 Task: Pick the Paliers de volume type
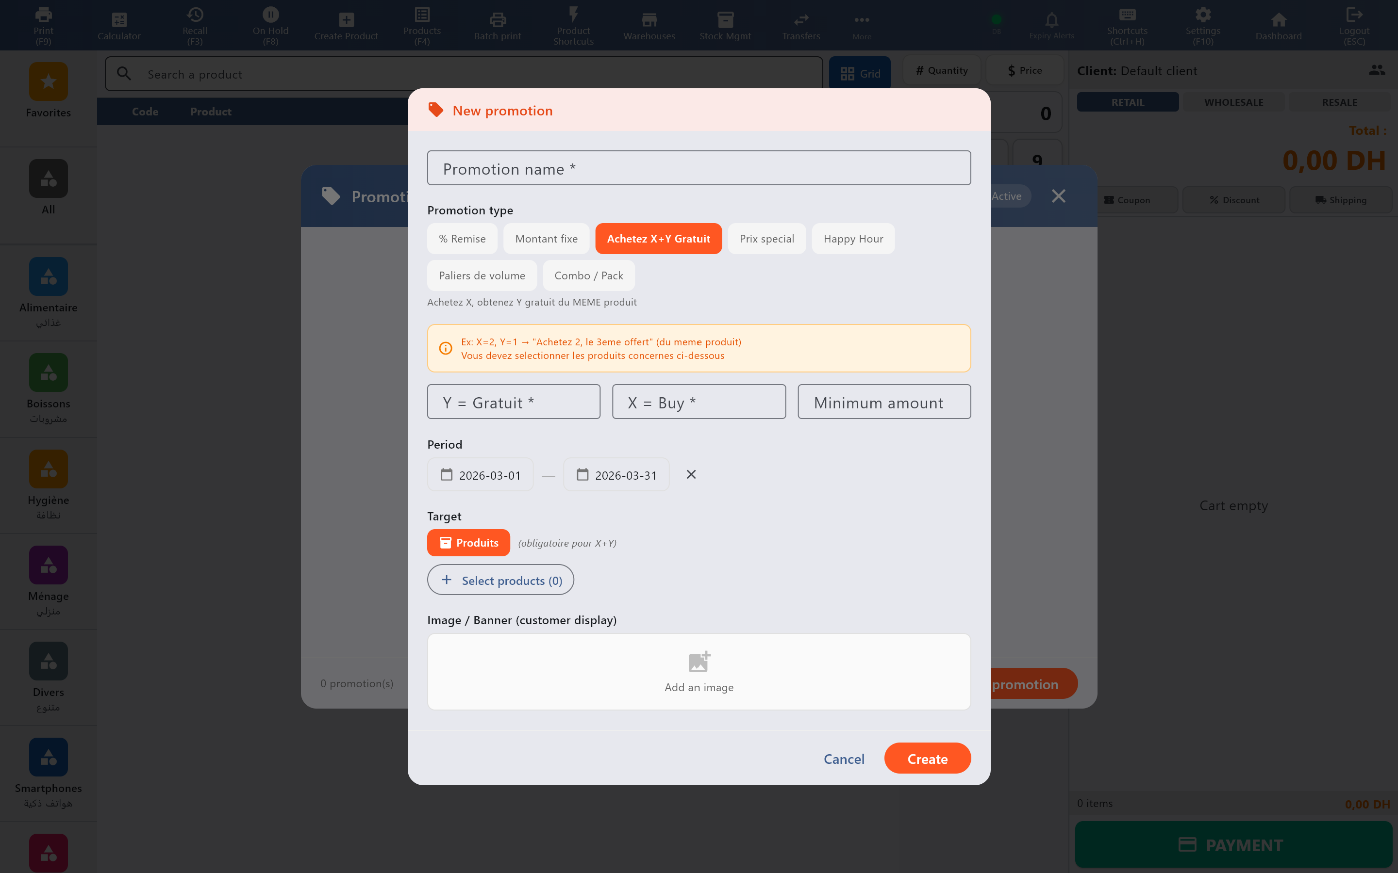click(481, 275)
